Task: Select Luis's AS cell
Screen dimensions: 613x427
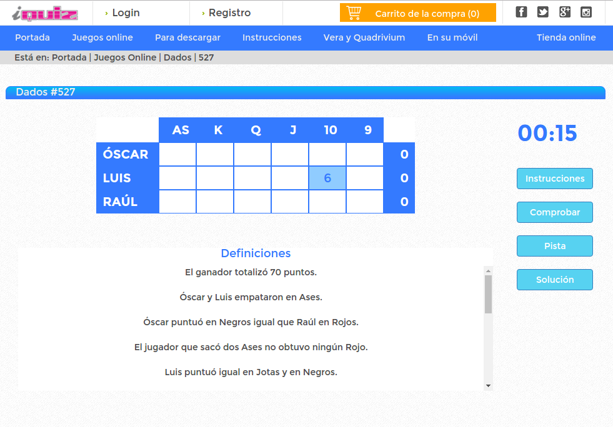Action: (177, 178)
